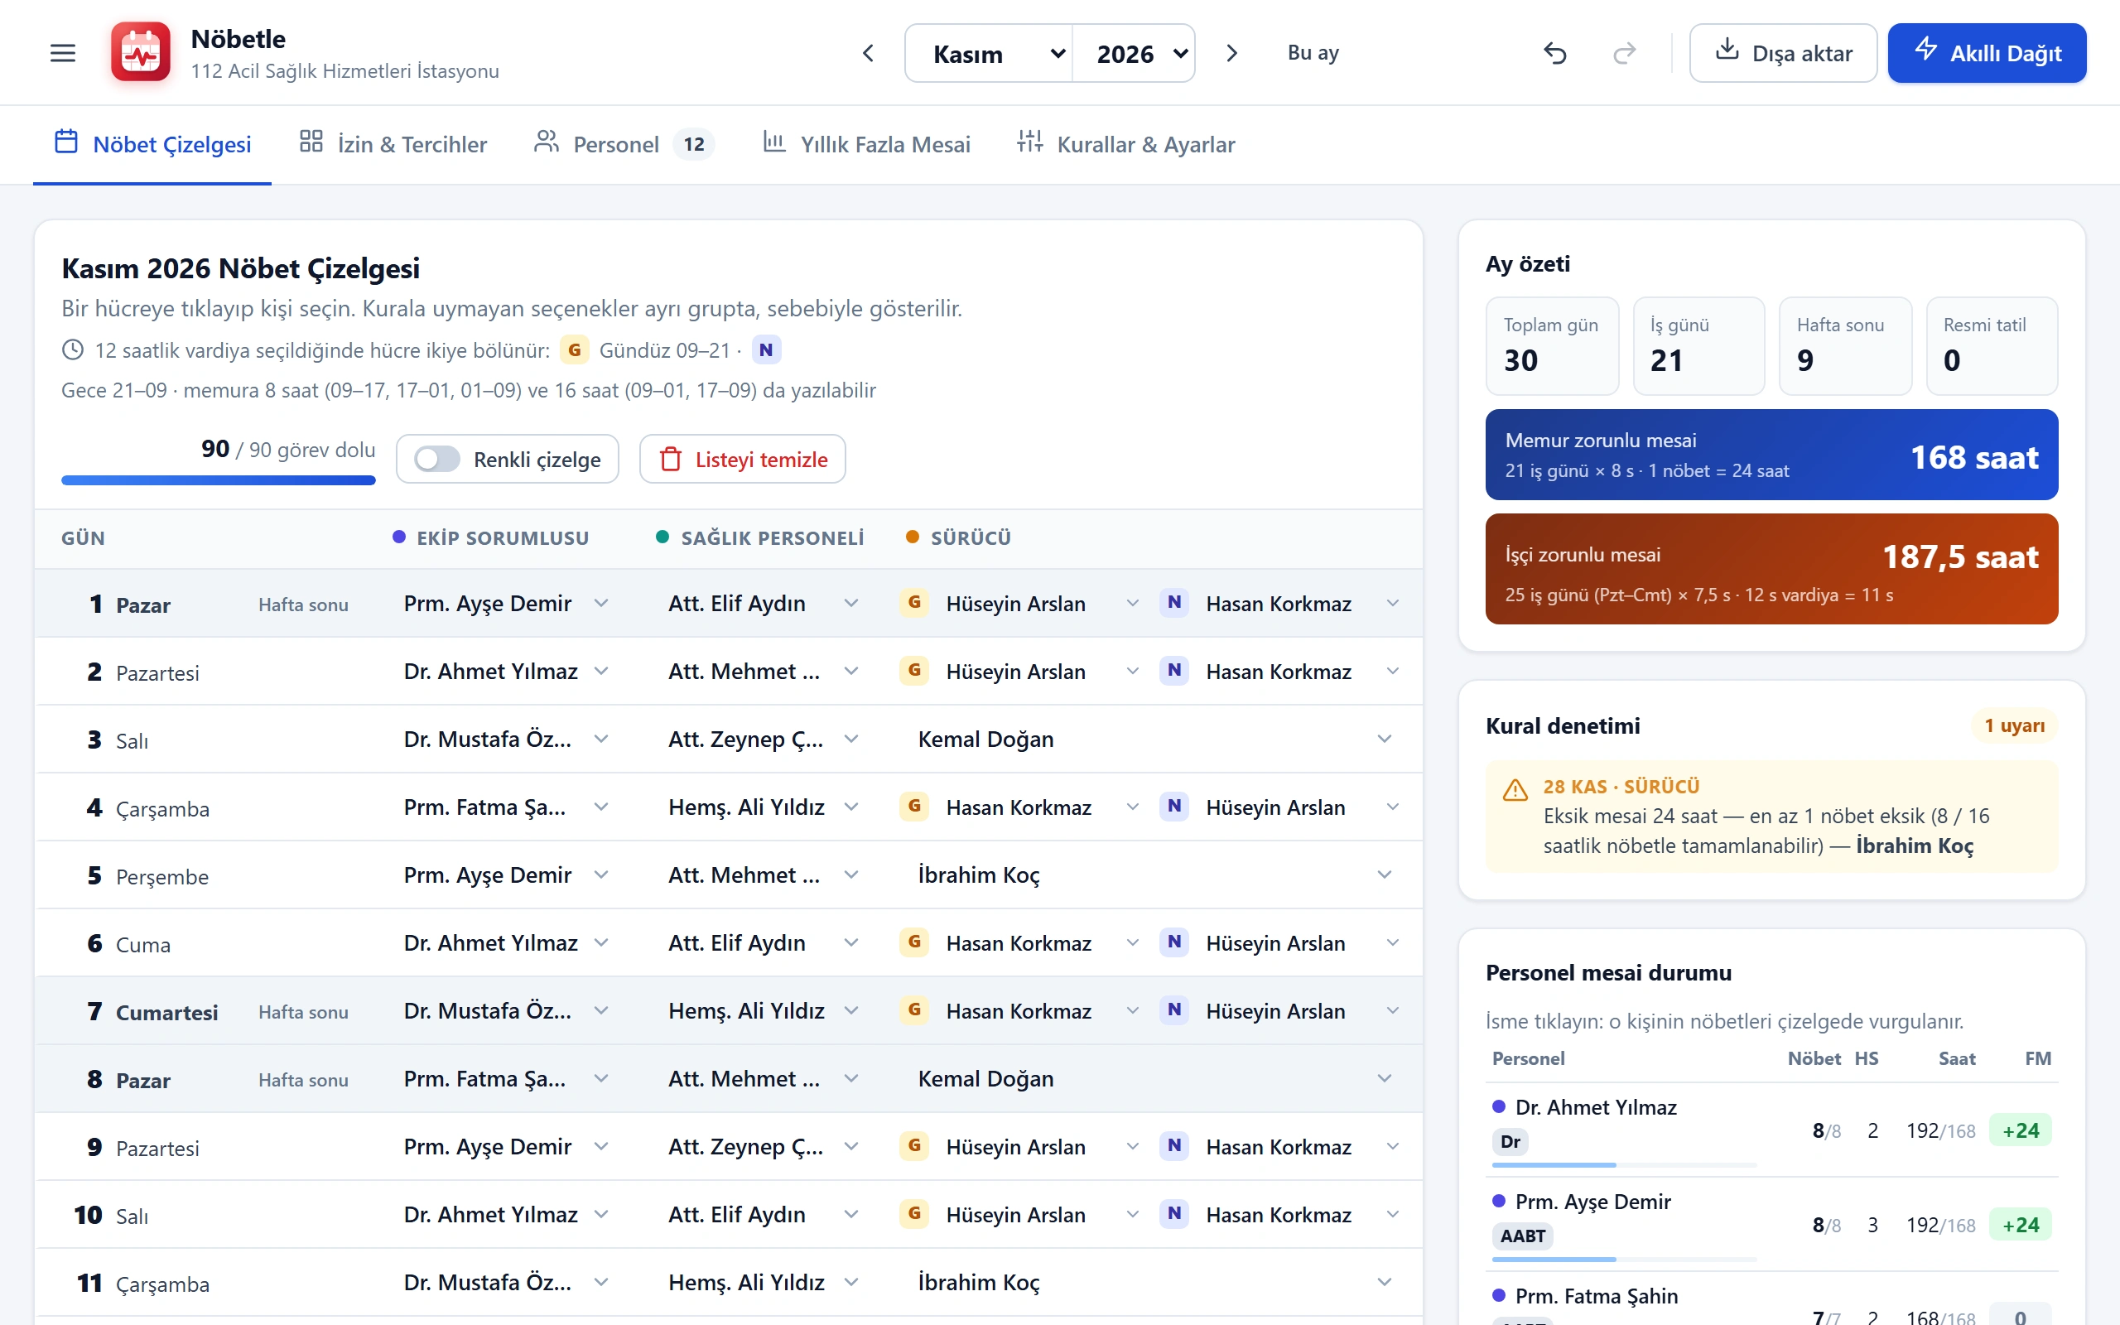Click the G badge on day 10 row
This screenshot has height=1325, width=2120.
pyautogui.click(x=914, y=1214)
